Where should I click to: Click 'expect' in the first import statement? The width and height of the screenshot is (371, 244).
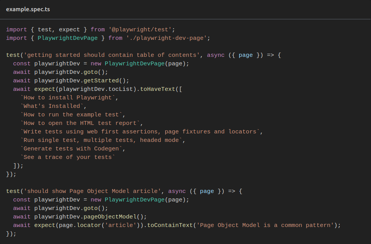click(69, 29)
